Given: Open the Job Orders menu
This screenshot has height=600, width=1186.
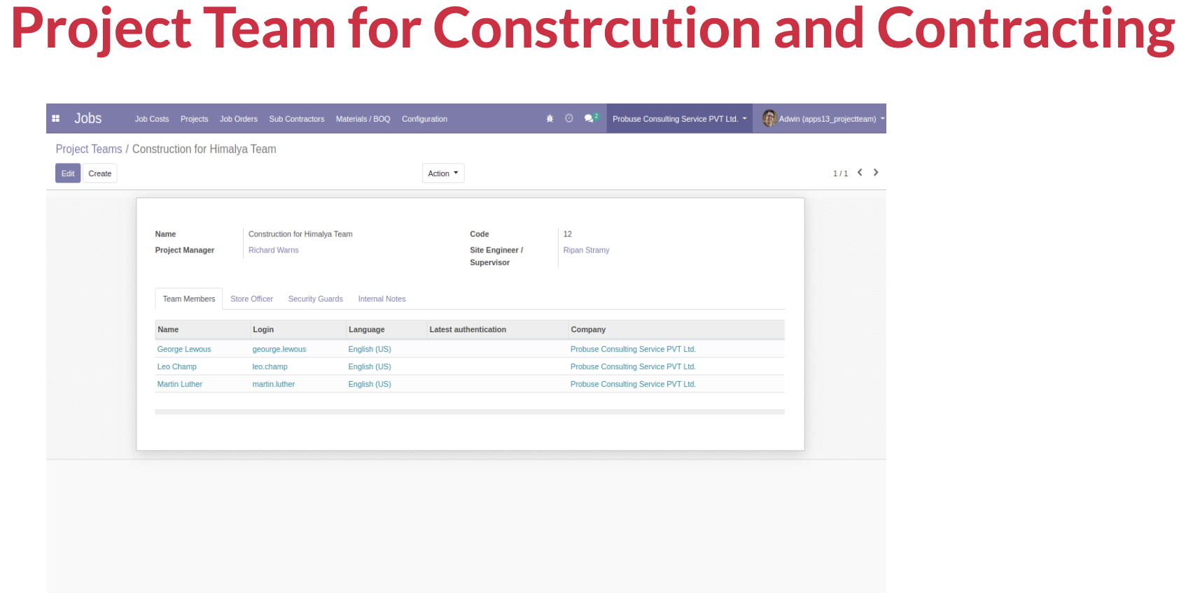Looking at the screenshot, I should pyautogui.click(x=239, y=119).
